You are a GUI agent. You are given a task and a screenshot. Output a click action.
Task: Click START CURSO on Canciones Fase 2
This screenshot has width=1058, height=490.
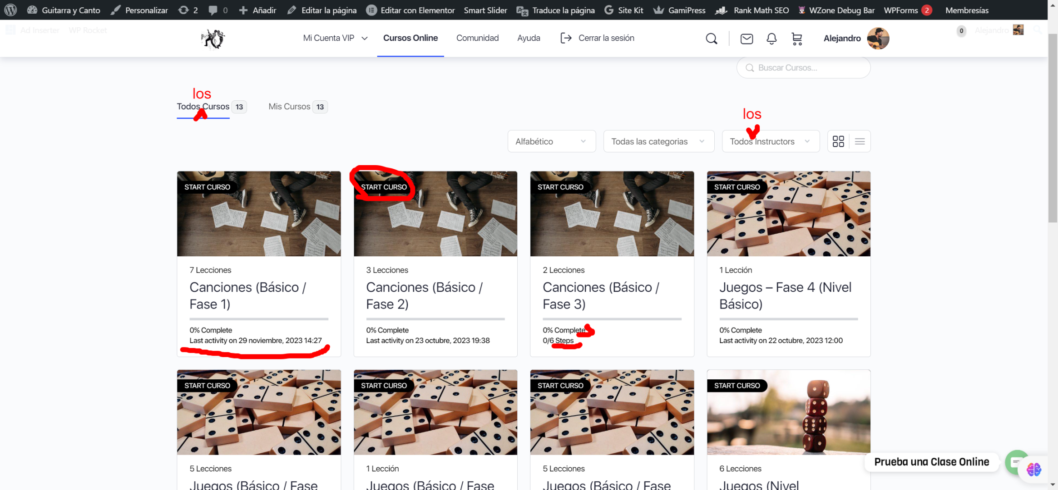[384, 187]
